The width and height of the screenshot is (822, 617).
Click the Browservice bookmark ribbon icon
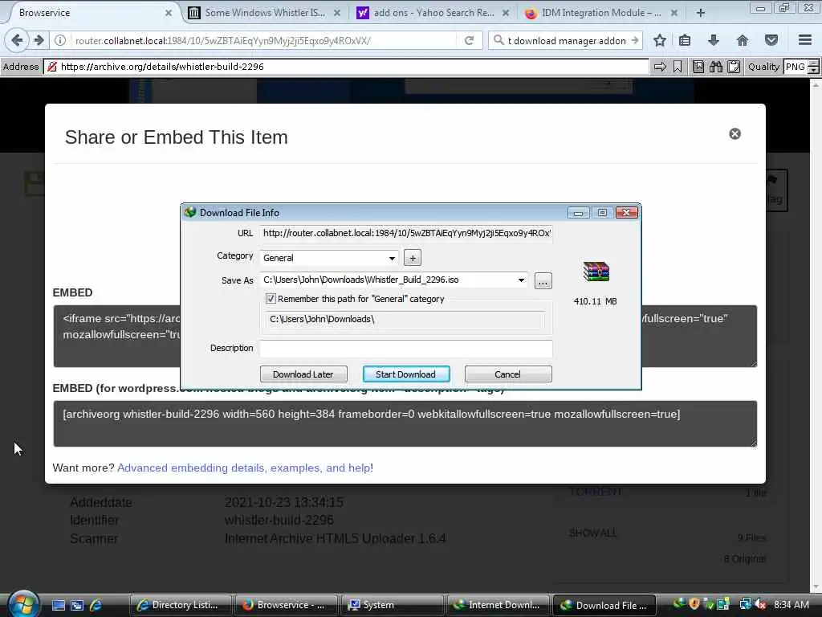(678, 67)
